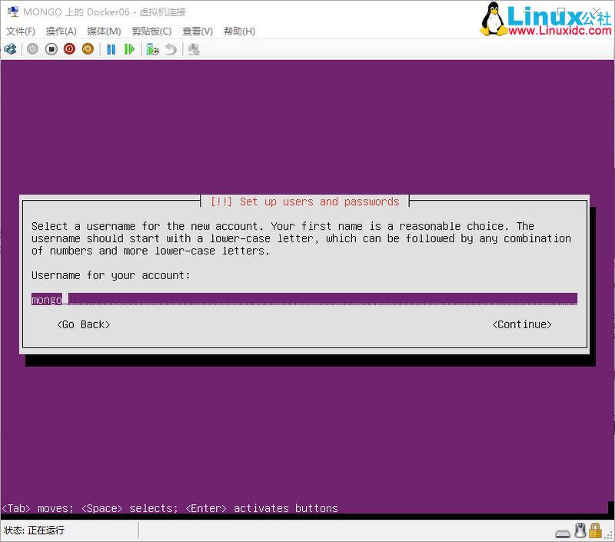Activate the Continue button
Image resolution: width=615 pixels, height=542 pixels.
click(522, 324)
